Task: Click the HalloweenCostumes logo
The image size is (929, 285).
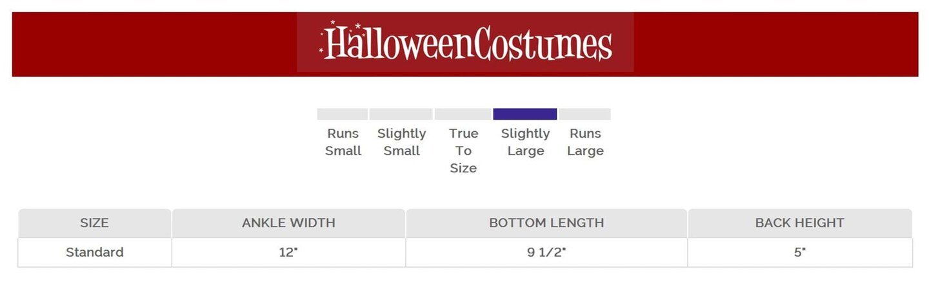Action: pyautogui.click(x=465, y=42)
